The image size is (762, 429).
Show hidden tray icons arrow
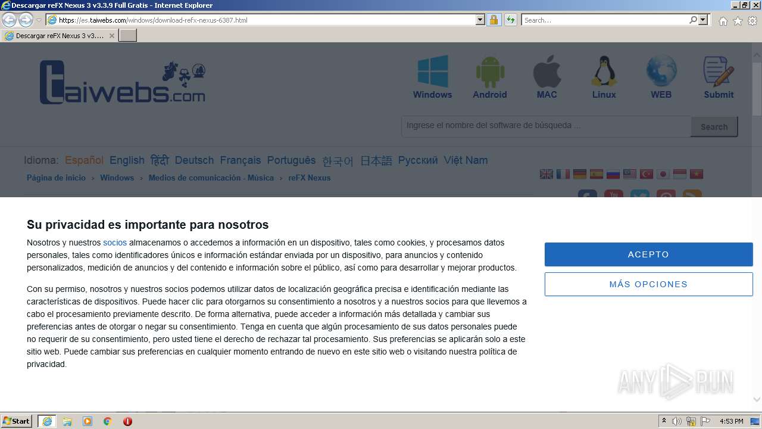(664, 421)
